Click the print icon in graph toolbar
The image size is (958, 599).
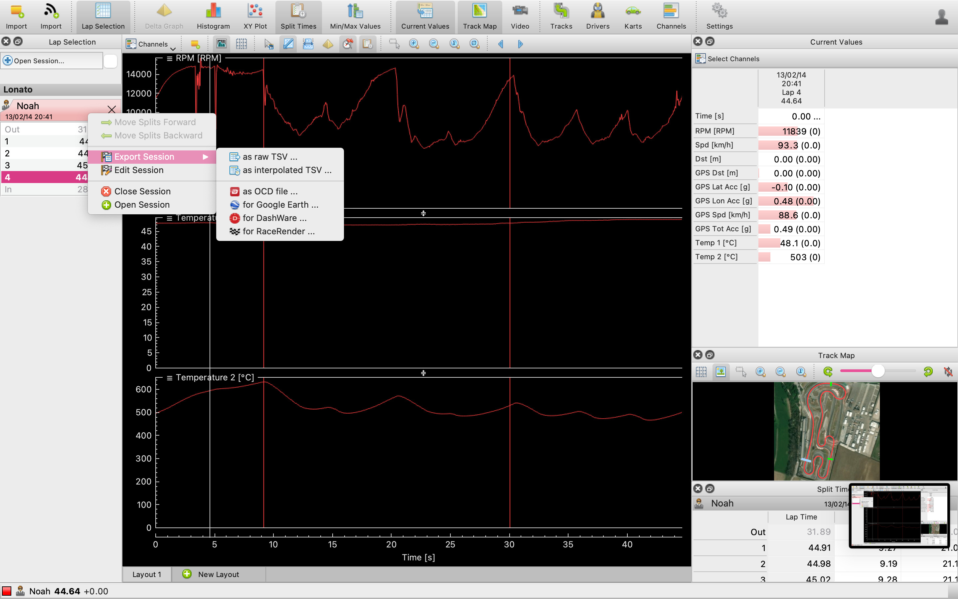click(308, 44)
